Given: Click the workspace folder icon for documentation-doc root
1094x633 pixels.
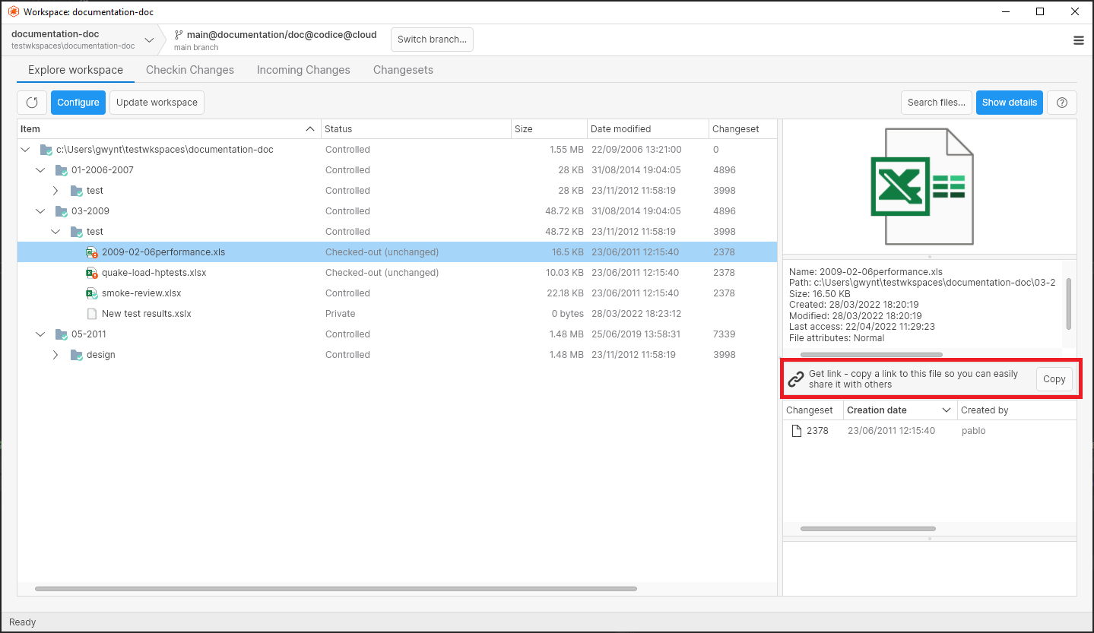Looking at the screenshot, I should coord(47,149).
